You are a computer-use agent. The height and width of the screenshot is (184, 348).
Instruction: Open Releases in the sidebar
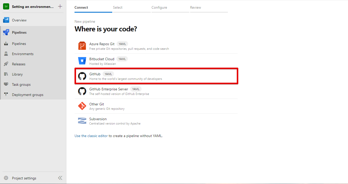19,64
